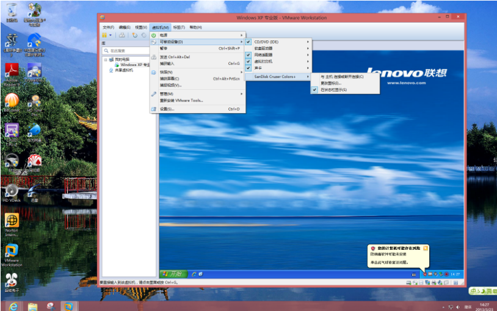Screen dimensions: 497x311
Task: Open 可移动设备(D) submenu
Action: coord(197,42)
